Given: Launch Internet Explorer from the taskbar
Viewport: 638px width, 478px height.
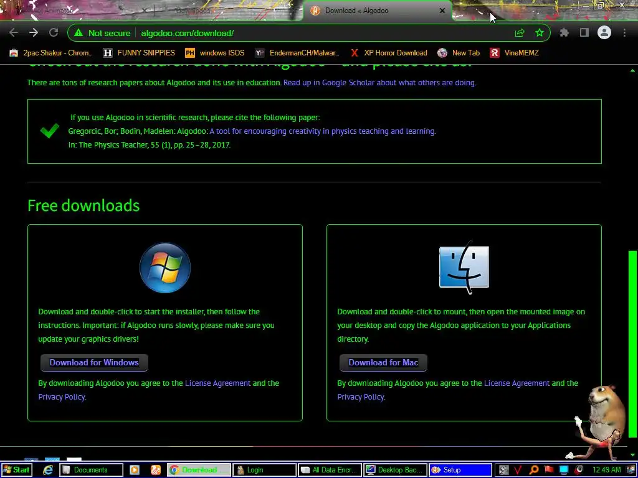Looking at the screenshot, I should pyautogui.click(x=48, y=470).
